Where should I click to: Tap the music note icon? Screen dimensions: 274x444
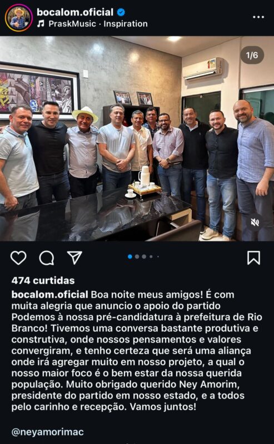pyautogui.click(x=41, y=24)
